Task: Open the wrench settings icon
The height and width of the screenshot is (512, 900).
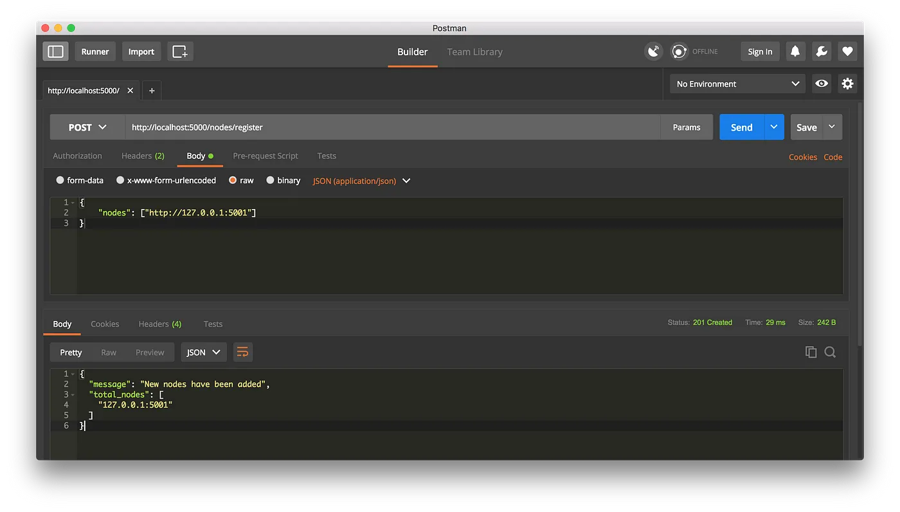Action: pyautogui.click(x=822, y=51)
